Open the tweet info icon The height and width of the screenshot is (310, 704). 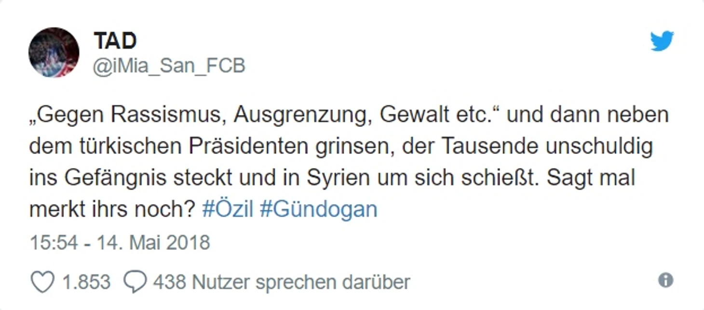[x=665, y=280]
